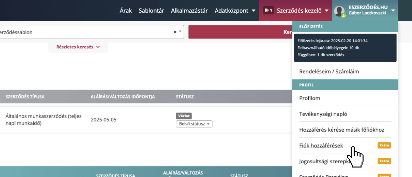Open Alkalmazástár from the navigation bar
412x177 pixels.
(189, 11)
